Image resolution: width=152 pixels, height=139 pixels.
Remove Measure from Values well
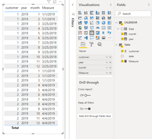coord(110,73)
